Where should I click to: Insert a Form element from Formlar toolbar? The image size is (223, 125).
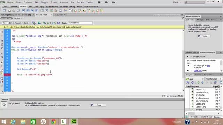(x=4, y=11)
